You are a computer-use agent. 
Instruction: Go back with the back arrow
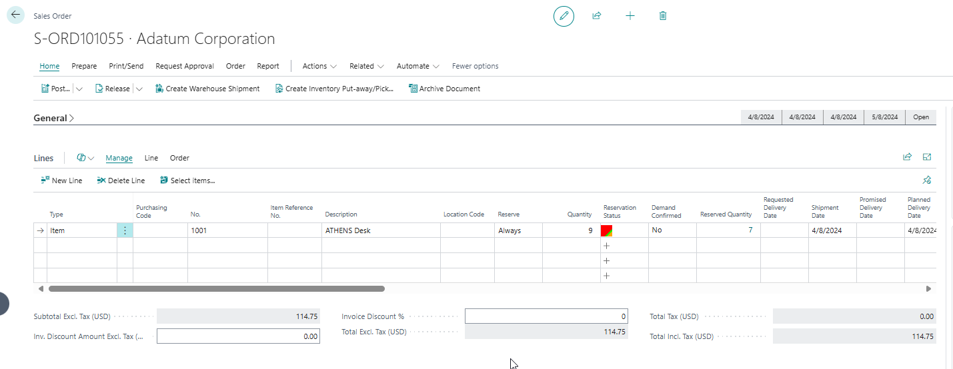click(15, 15)
